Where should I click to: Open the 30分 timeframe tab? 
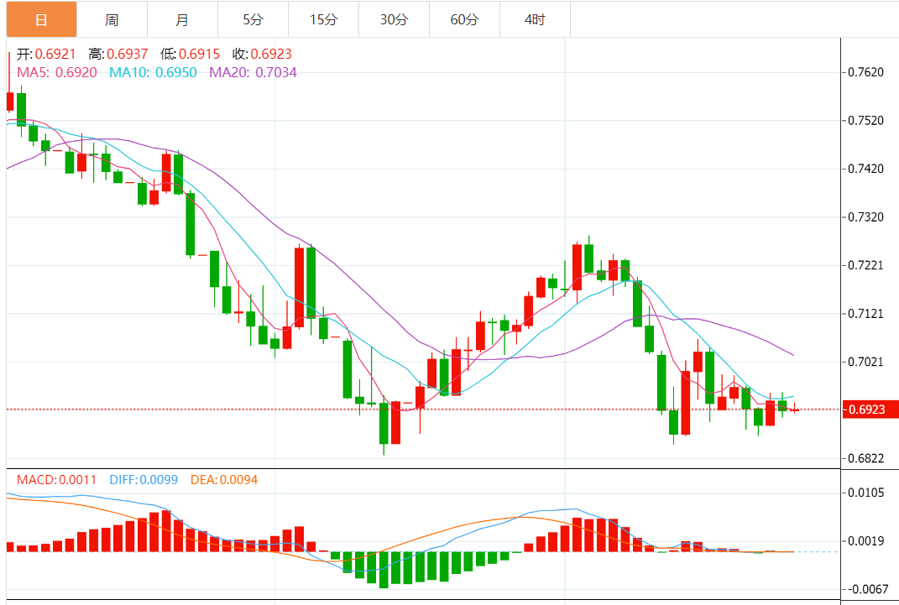394,19
